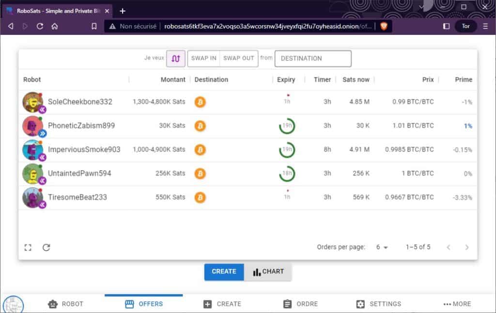This screenshot has width=496, height=313.
Task: Open a new browser tab
Action: [x=123, y=11]
